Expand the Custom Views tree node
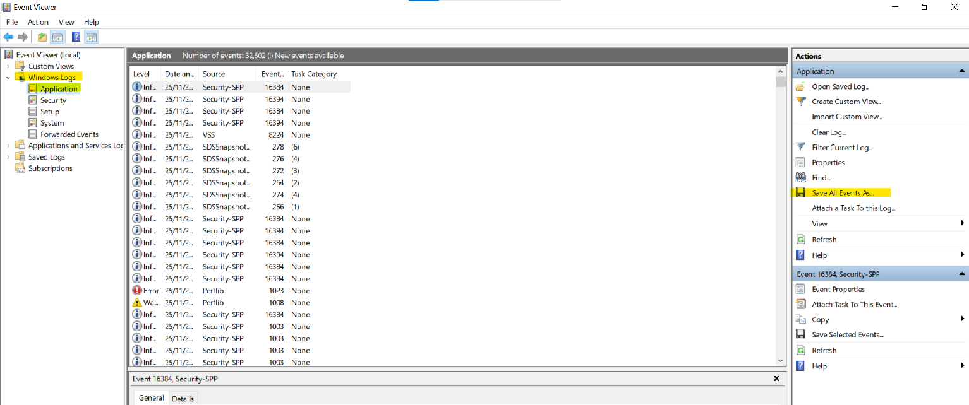The height and width of the screenshot is (405, 969). 8,66
